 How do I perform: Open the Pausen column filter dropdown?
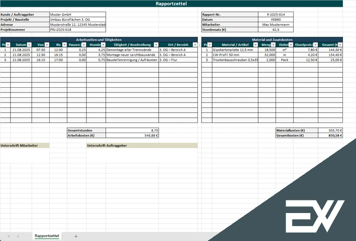point(84,45)
